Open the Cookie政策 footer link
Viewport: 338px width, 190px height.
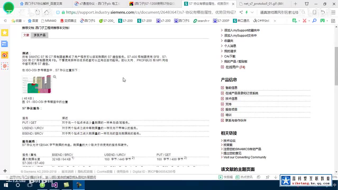[x=104, y=172]
